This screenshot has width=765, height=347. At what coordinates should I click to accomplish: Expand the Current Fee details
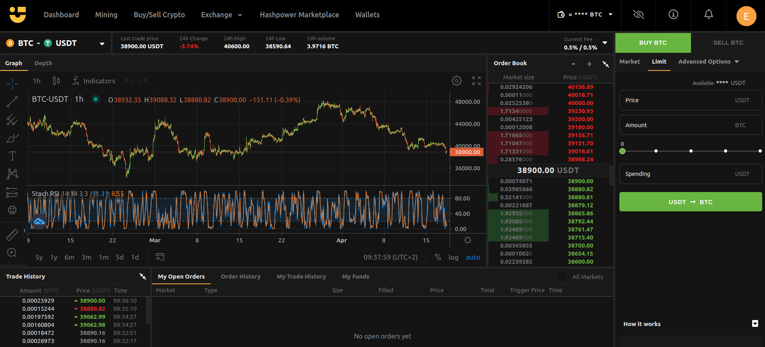(605, 43)
